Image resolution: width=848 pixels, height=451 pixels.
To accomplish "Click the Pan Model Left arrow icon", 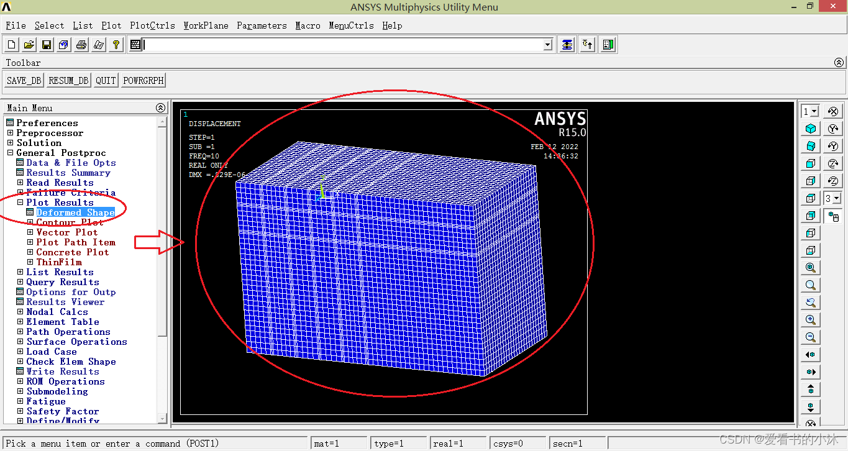I will tap(811, 355).
